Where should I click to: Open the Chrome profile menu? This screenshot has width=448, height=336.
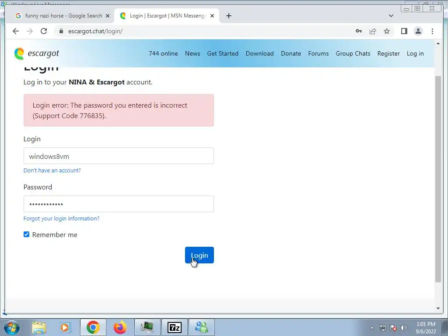pos(418,31)
